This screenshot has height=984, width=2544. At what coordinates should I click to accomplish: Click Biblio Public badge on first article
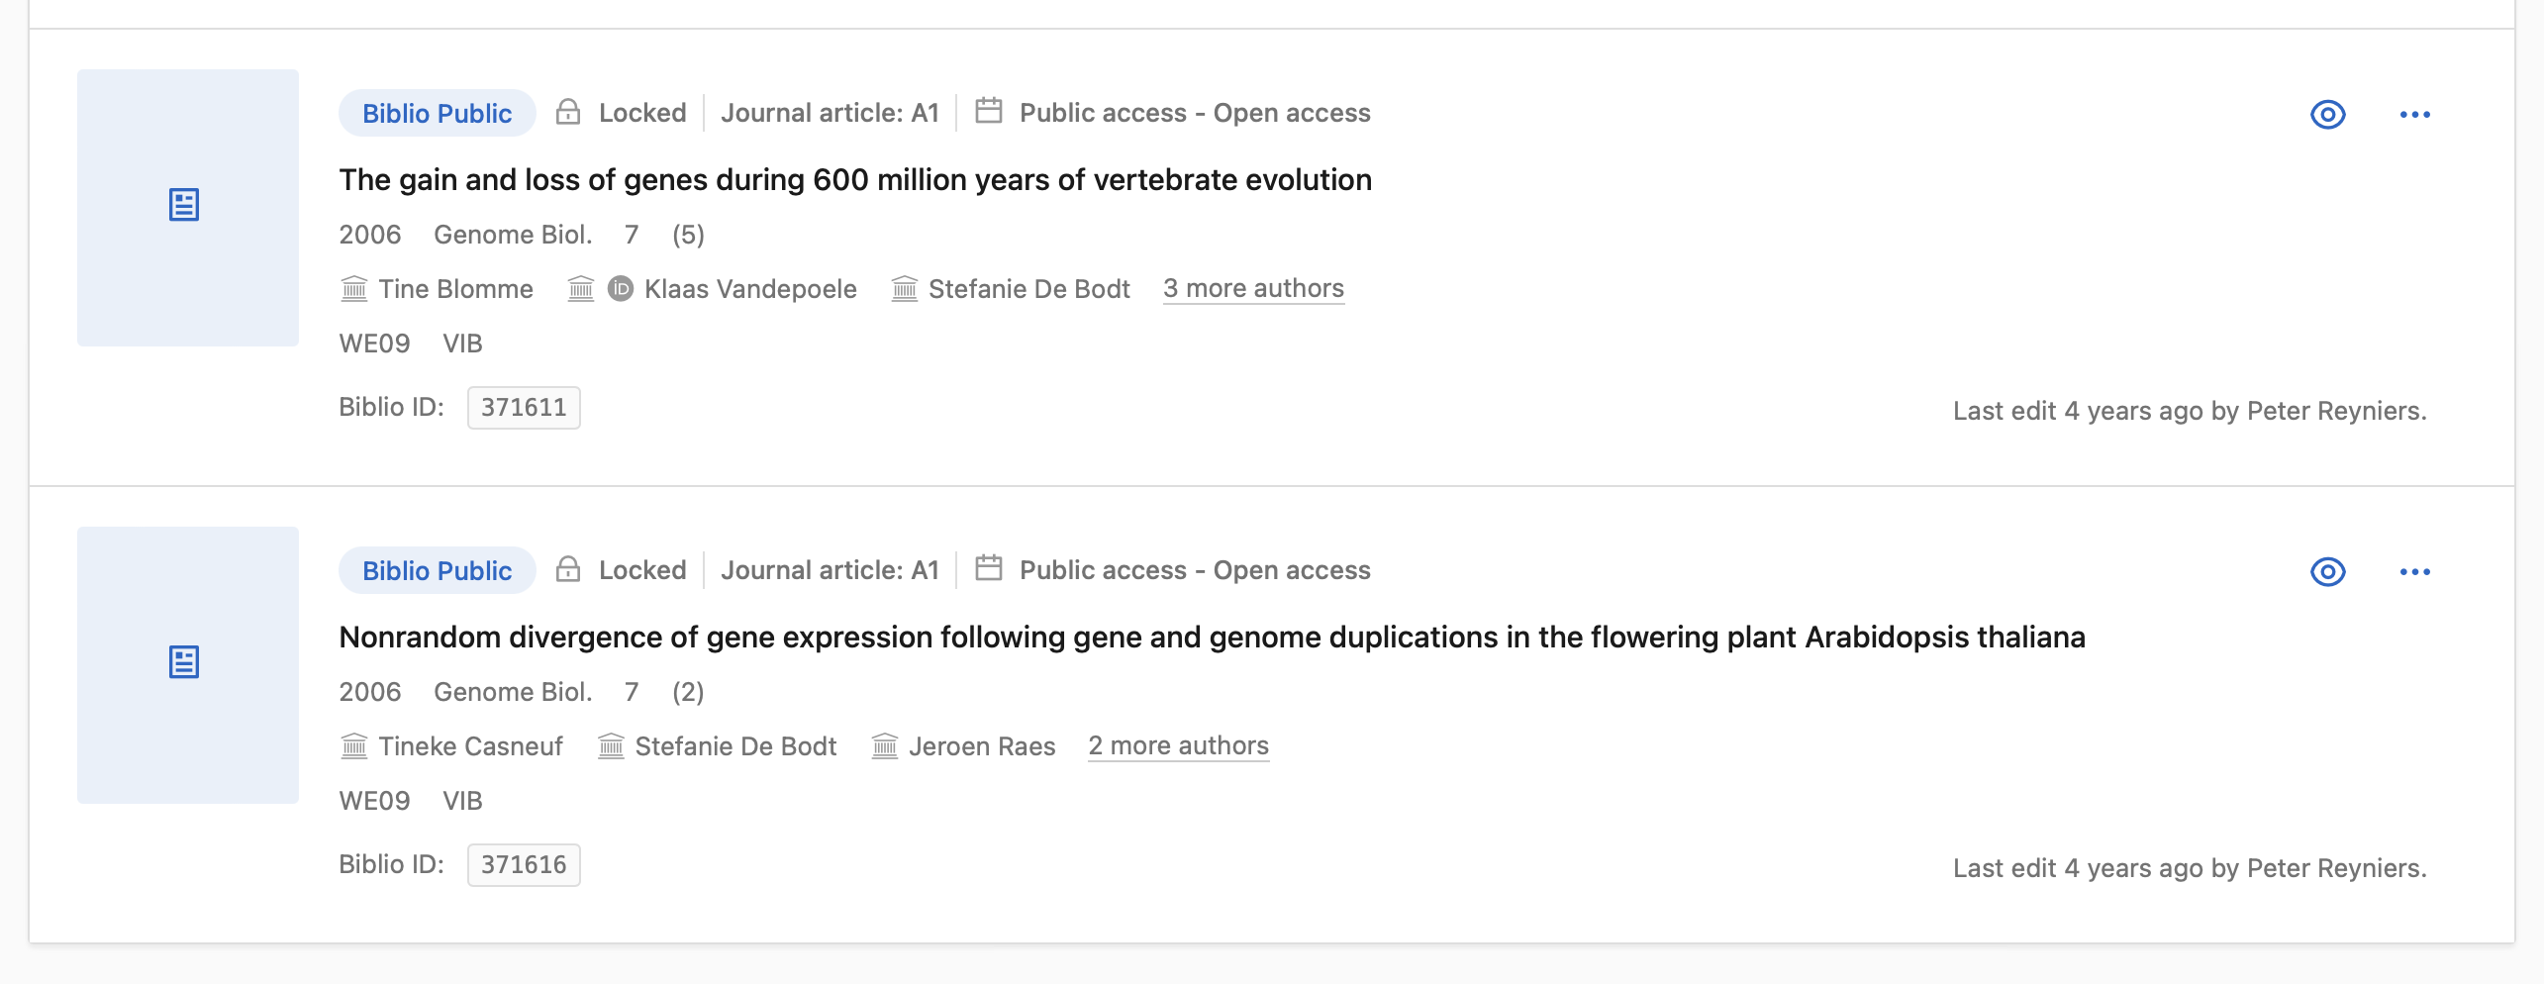[437, 114]
